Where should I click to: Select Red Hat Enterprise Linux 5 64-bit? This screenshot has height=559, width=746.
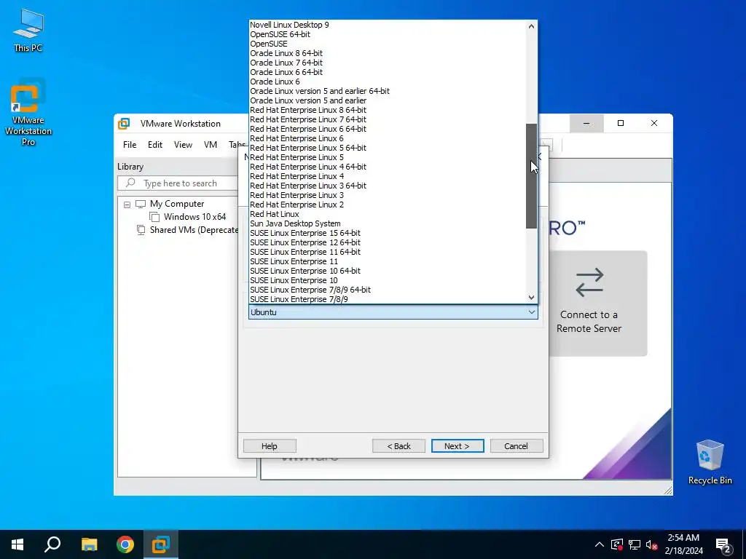[x=308, y=148]
